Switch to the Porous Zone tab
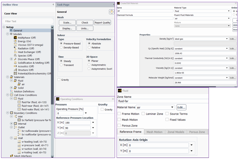 click(197, 132)
